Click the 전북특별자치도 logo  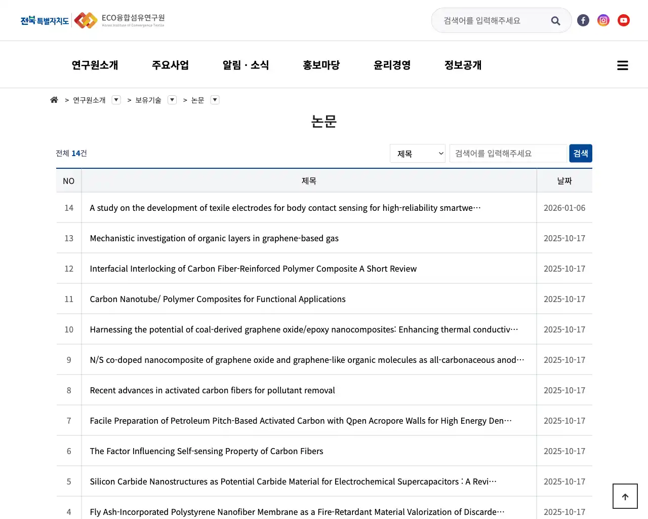pyautogui.click(x=45, y=20)
